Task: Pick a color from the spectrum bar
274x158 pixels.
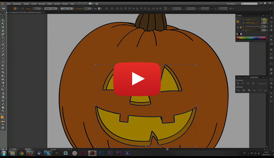Action: coord(251,38)
